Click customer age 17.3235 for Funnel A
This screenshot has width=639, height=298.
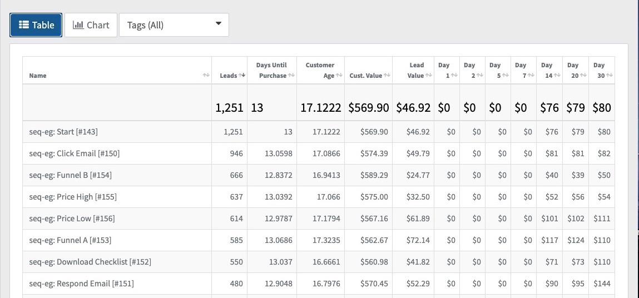[x=326, y=240]
